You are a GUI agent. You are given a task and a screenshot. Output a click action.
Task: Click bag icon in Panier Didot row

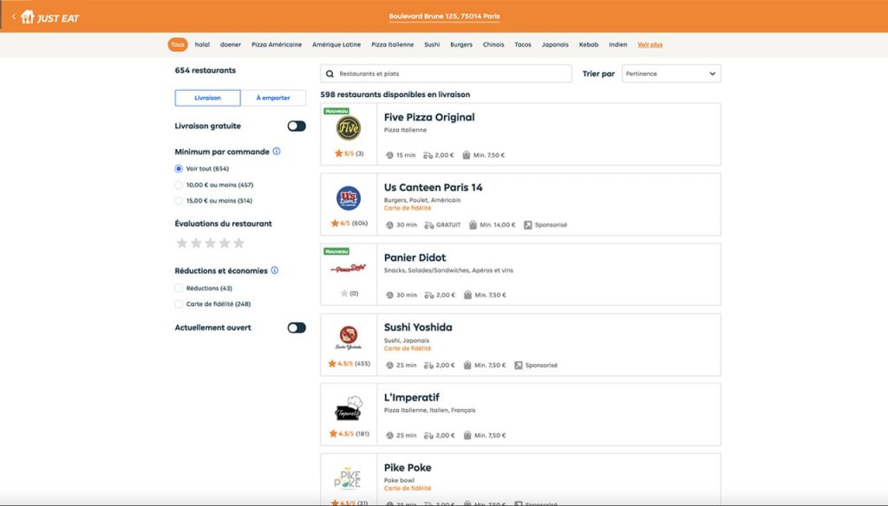click(x=467, y=295)
